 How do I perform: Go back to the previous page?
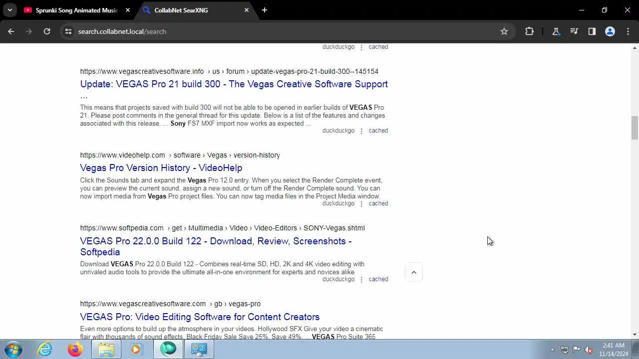point(11,31)
